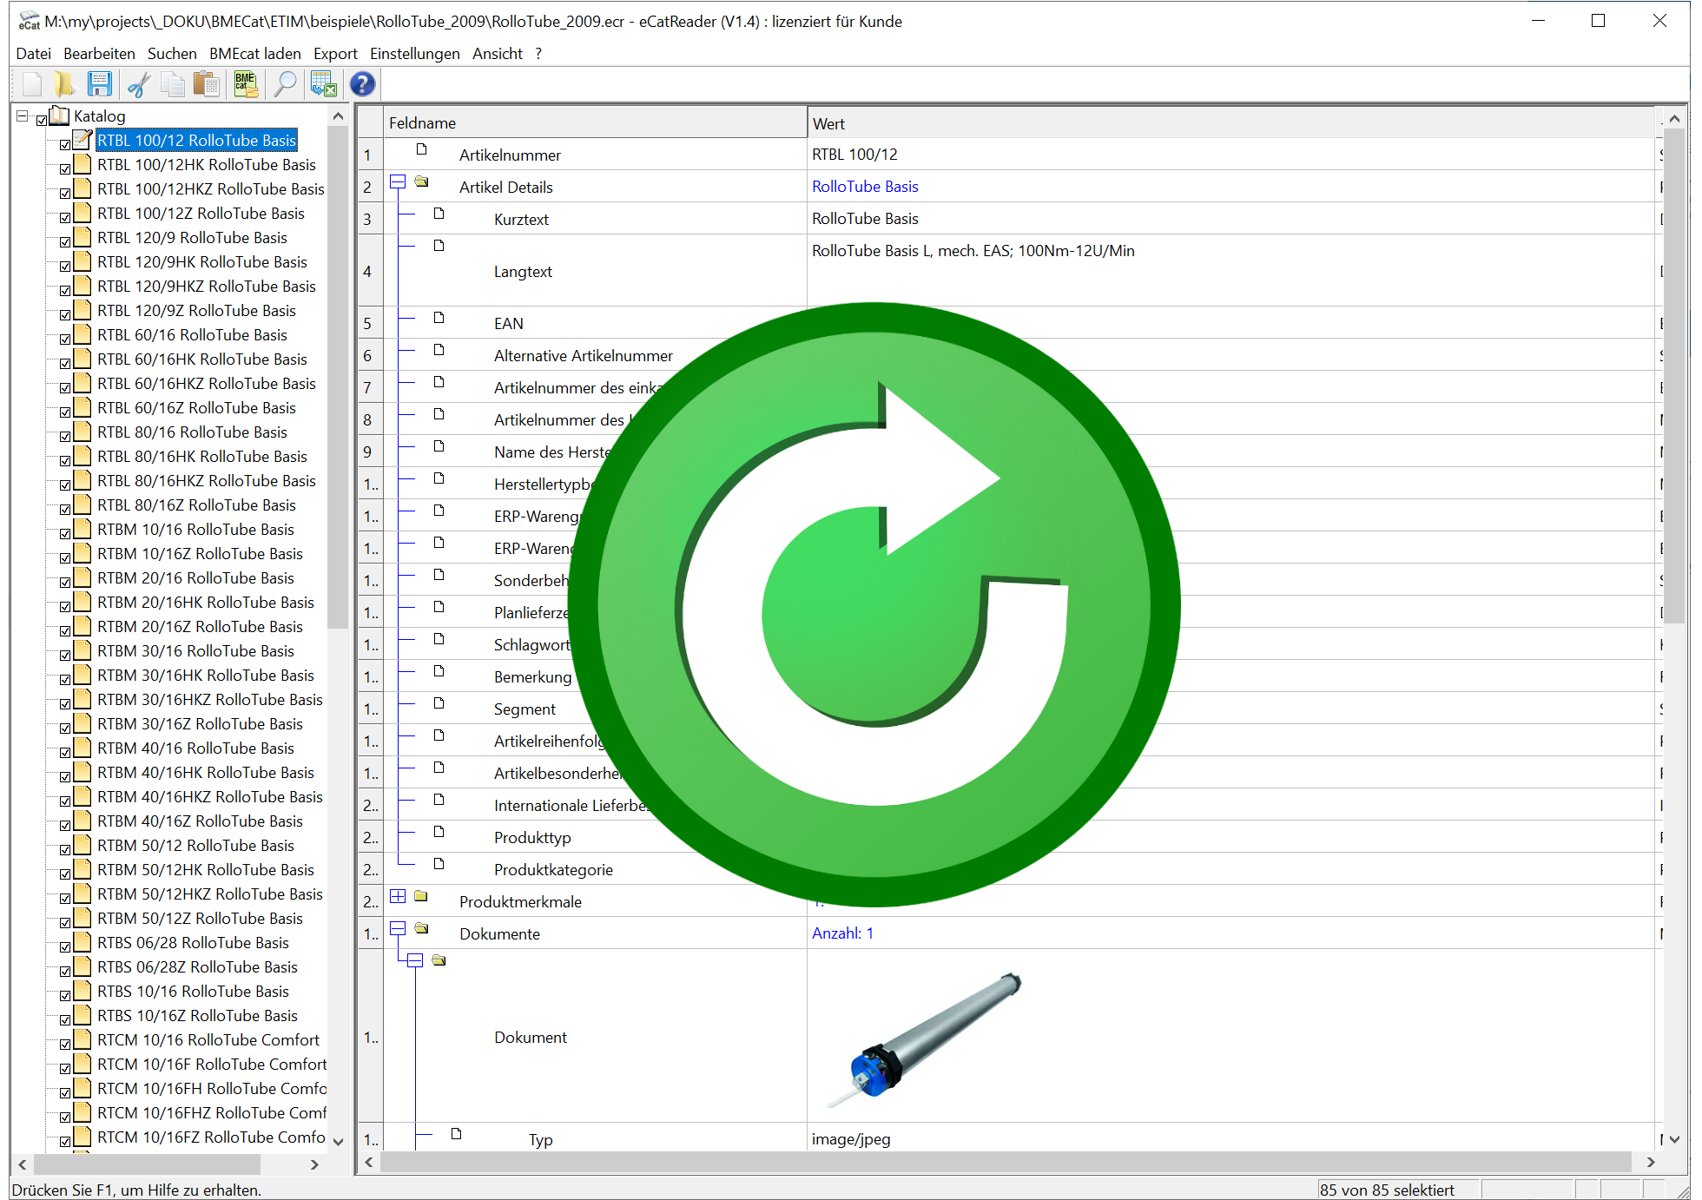The image size is (1702, 1200).
Task: Click the folder icon beside Dokumente
Action: pyautogui.click(x=422, y=928)
